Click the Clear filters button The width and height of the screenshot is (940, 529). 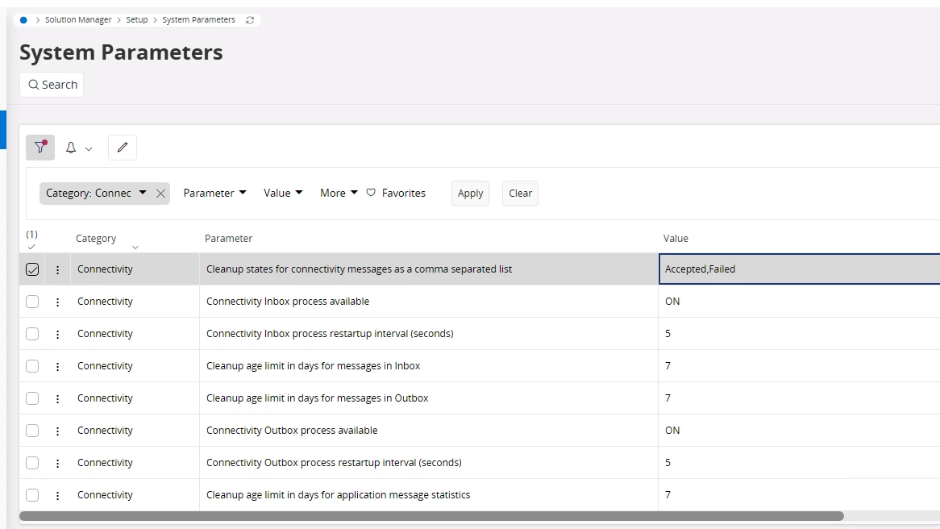pos(520,194)
